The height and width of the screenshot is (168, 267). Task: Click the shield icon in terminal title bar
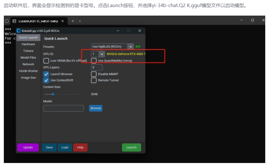tap(7, 21)
